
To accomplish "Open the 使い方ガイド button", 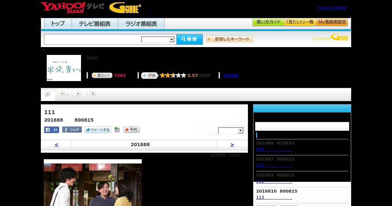I will 268,22.
